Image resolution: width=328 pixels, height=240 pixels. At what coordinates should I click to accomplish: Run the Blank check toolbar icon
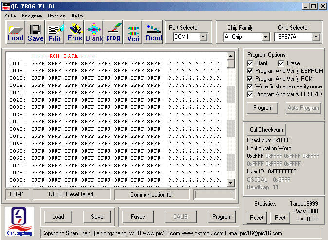tap(94, 32)
